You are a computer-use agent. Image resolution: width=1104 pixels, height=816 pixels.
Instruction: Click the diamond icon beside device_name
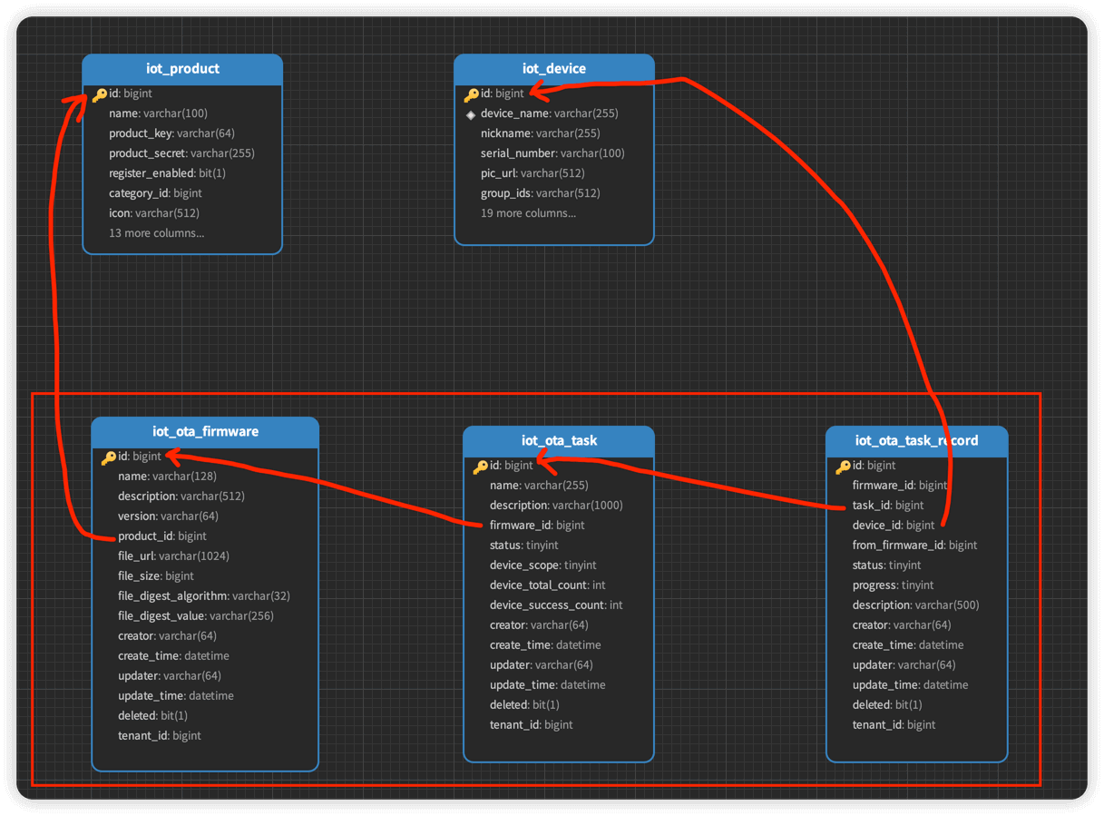471,114
